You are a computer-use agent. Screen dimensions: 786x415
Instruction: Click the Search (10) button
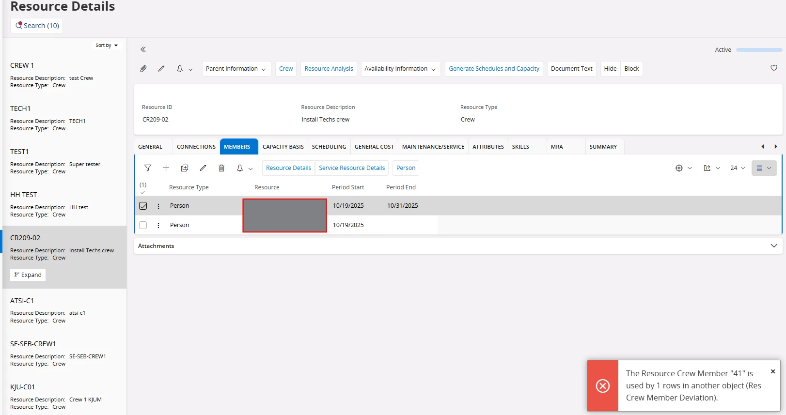[37, 26]
